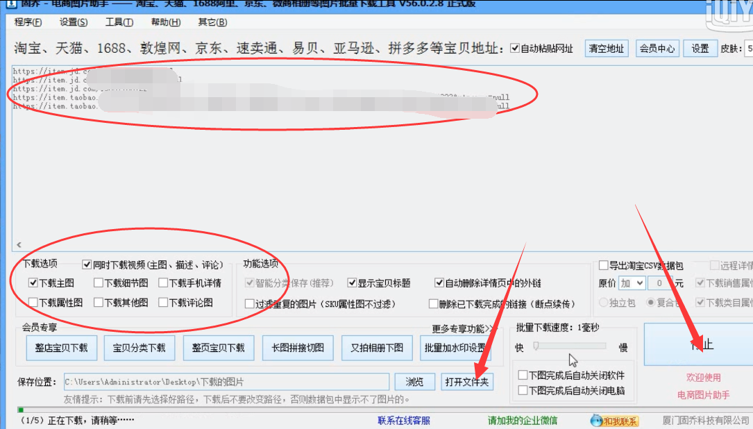
Task: Click 整页宝贝下载 button
Action: pyautogui.click(x=219, y=348)
